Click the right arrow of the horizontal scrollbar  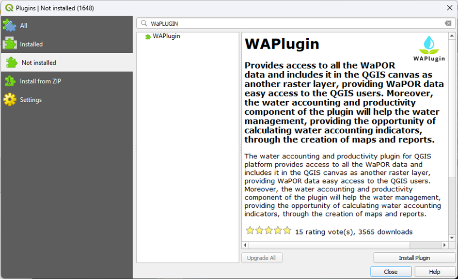click(445, 245)
